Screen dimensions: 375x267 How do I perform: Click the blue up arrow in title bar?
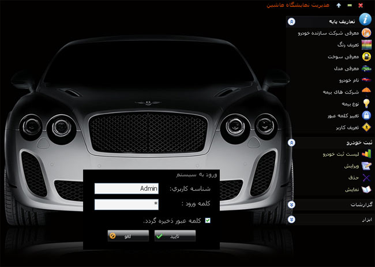coord(339,5)
